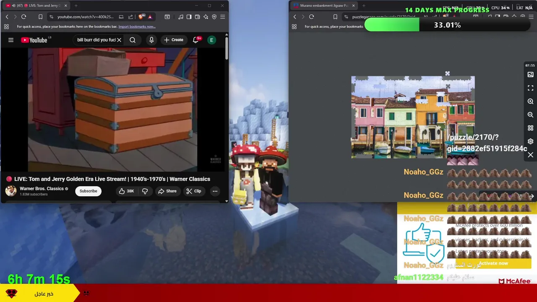Open Brave Shields lion icon in YouTube window
Image resolution: width=537 pixels, height=302 pixels.
pos(141,17)
